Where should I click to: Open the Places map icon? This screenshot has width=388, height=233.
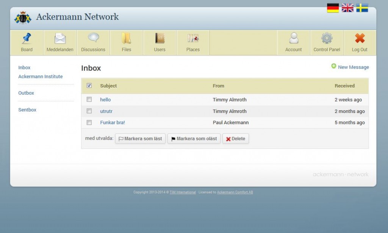pos(193,38)
